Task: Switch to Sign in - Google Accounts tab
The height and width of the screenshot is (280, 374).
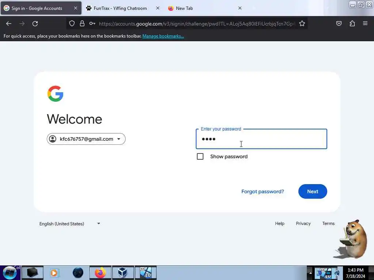Action: (x=41, y=8)
